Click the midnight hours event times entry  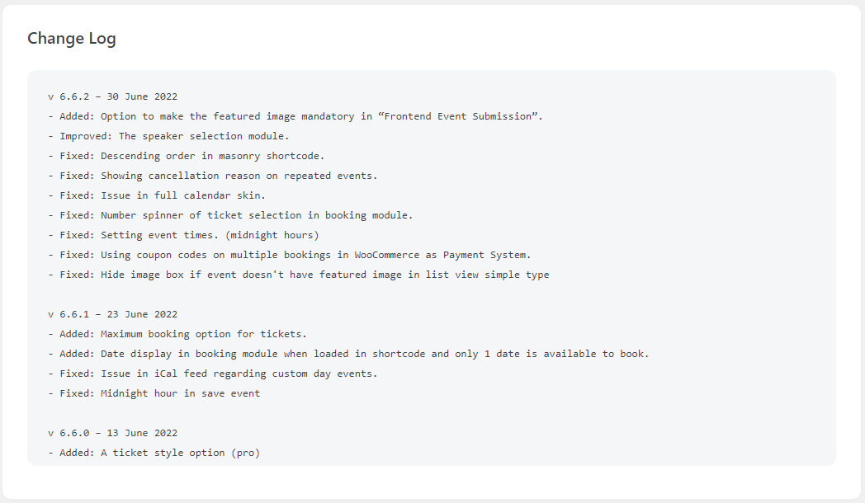pos(184,235)
